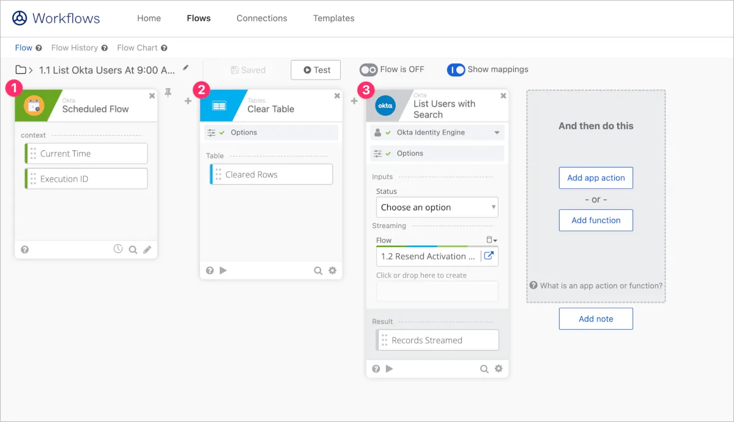
Task: Select the Current Time output field
Action: [86, 154]
